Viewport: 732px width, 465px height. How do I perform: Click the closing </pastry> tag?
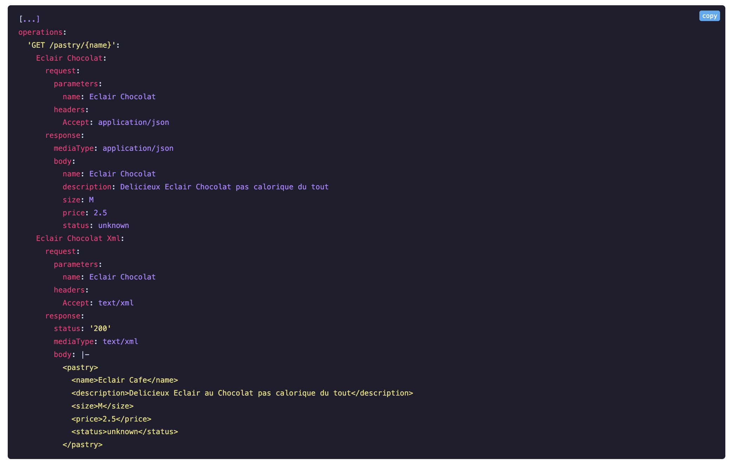82,445
